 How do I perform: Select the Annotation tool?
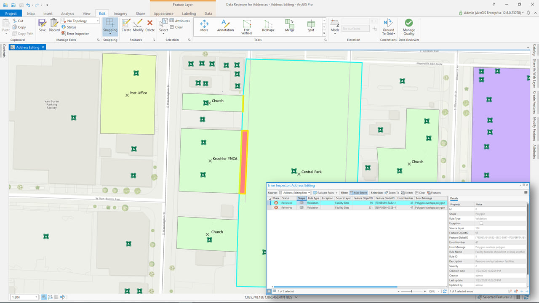point(225,25)
